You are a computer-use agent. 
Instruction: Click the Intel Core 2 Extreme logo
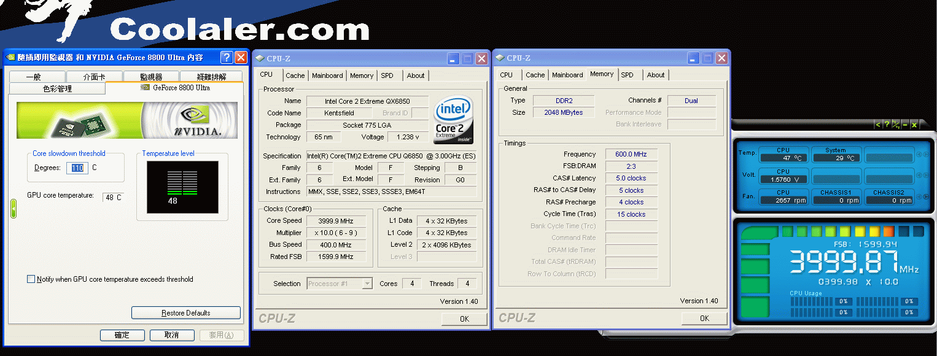tap(453, 118)
